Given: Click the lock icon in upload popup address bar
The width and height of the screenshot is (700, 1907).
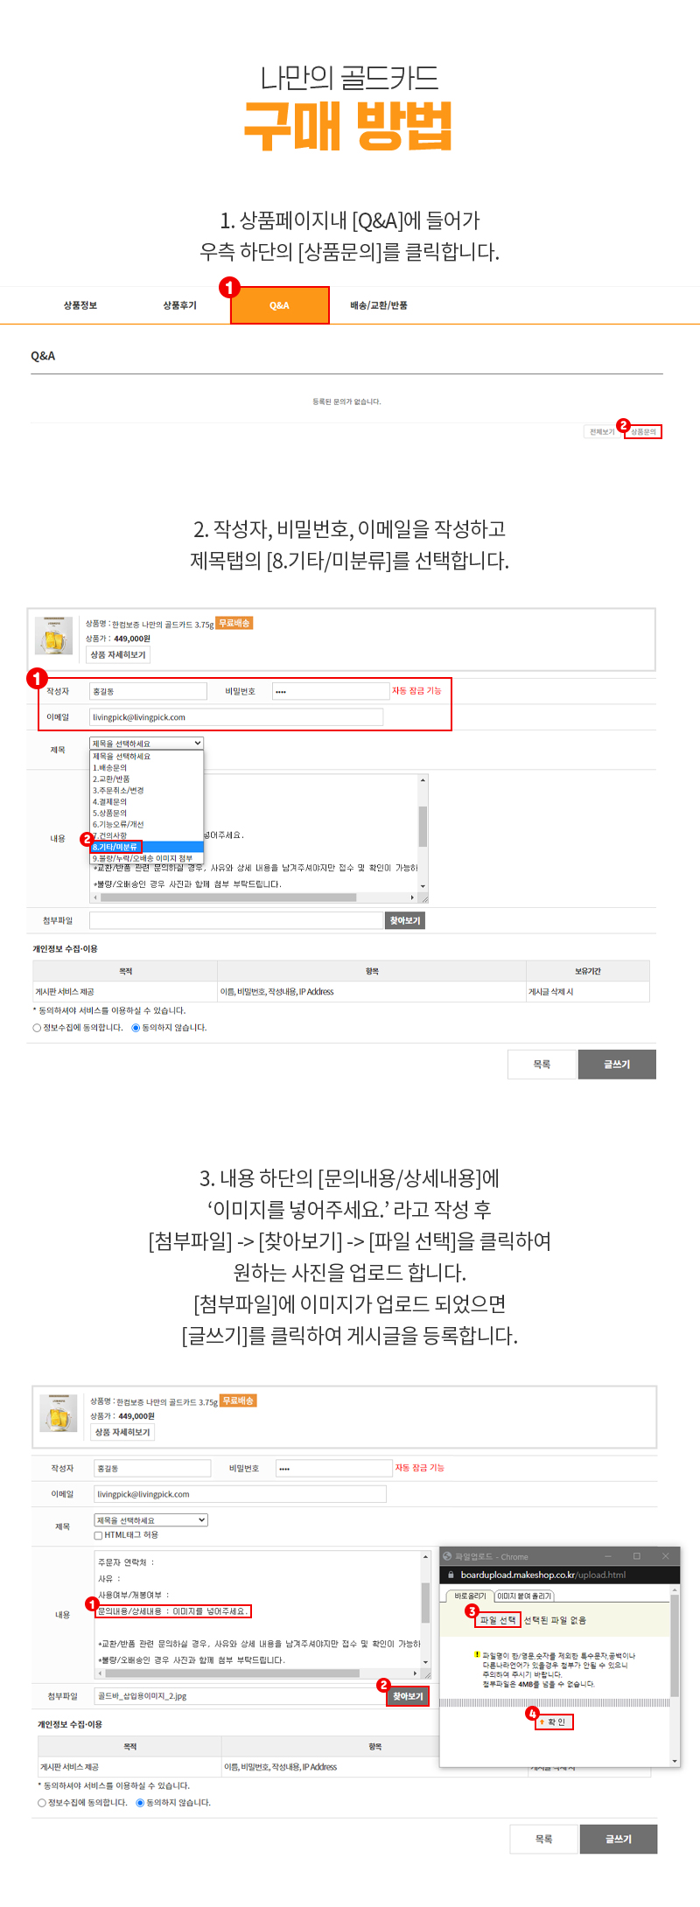Looking at the screenshot, I should pyautogui.click(x=451, y=1575).
